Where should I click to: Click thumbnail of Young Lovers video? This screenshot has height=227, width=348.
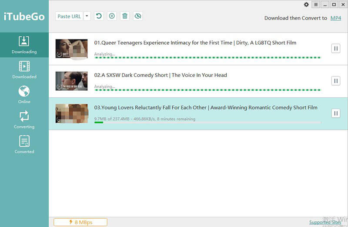[71, 113]
